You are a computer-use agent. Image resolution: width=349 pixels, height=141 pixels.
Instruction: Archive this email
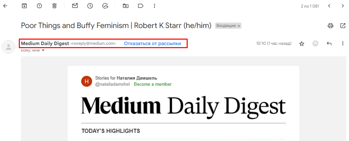[24, 6]
